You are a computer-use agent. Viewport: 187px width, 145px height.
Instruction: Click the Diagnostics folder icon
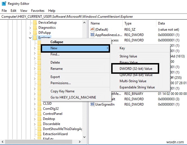coord(35,28)
